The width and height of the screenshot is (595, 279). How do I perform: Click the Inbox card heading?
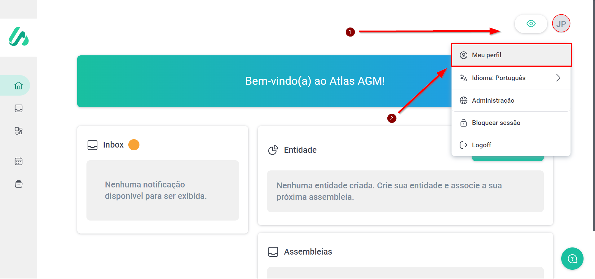[x=113, y=145]
